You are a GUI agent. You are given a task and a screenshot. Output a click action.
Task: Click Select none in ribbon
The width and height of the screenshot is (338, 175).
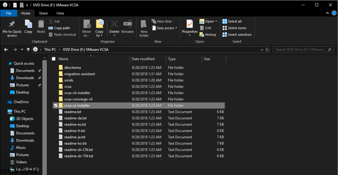[x=234, y=28]
